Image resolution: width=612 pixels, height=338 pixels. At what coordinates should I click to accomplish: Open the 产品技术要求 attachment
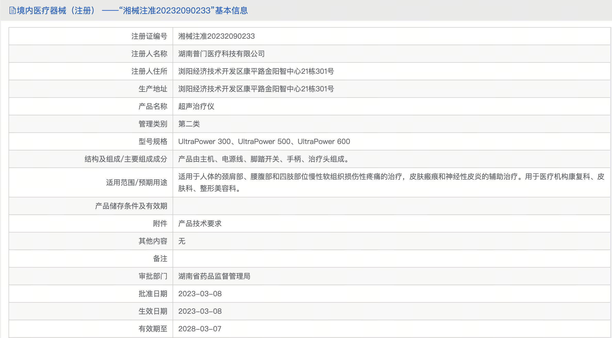(200, 223)
